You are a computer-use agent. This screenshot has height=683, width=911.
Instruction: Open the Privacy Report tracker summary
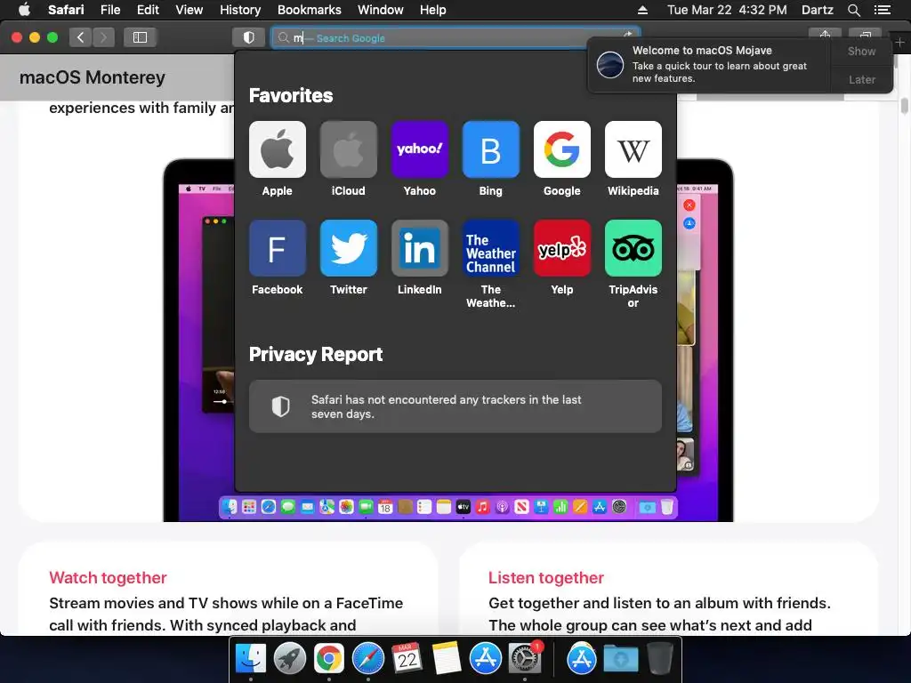click(x=455, y=406)
